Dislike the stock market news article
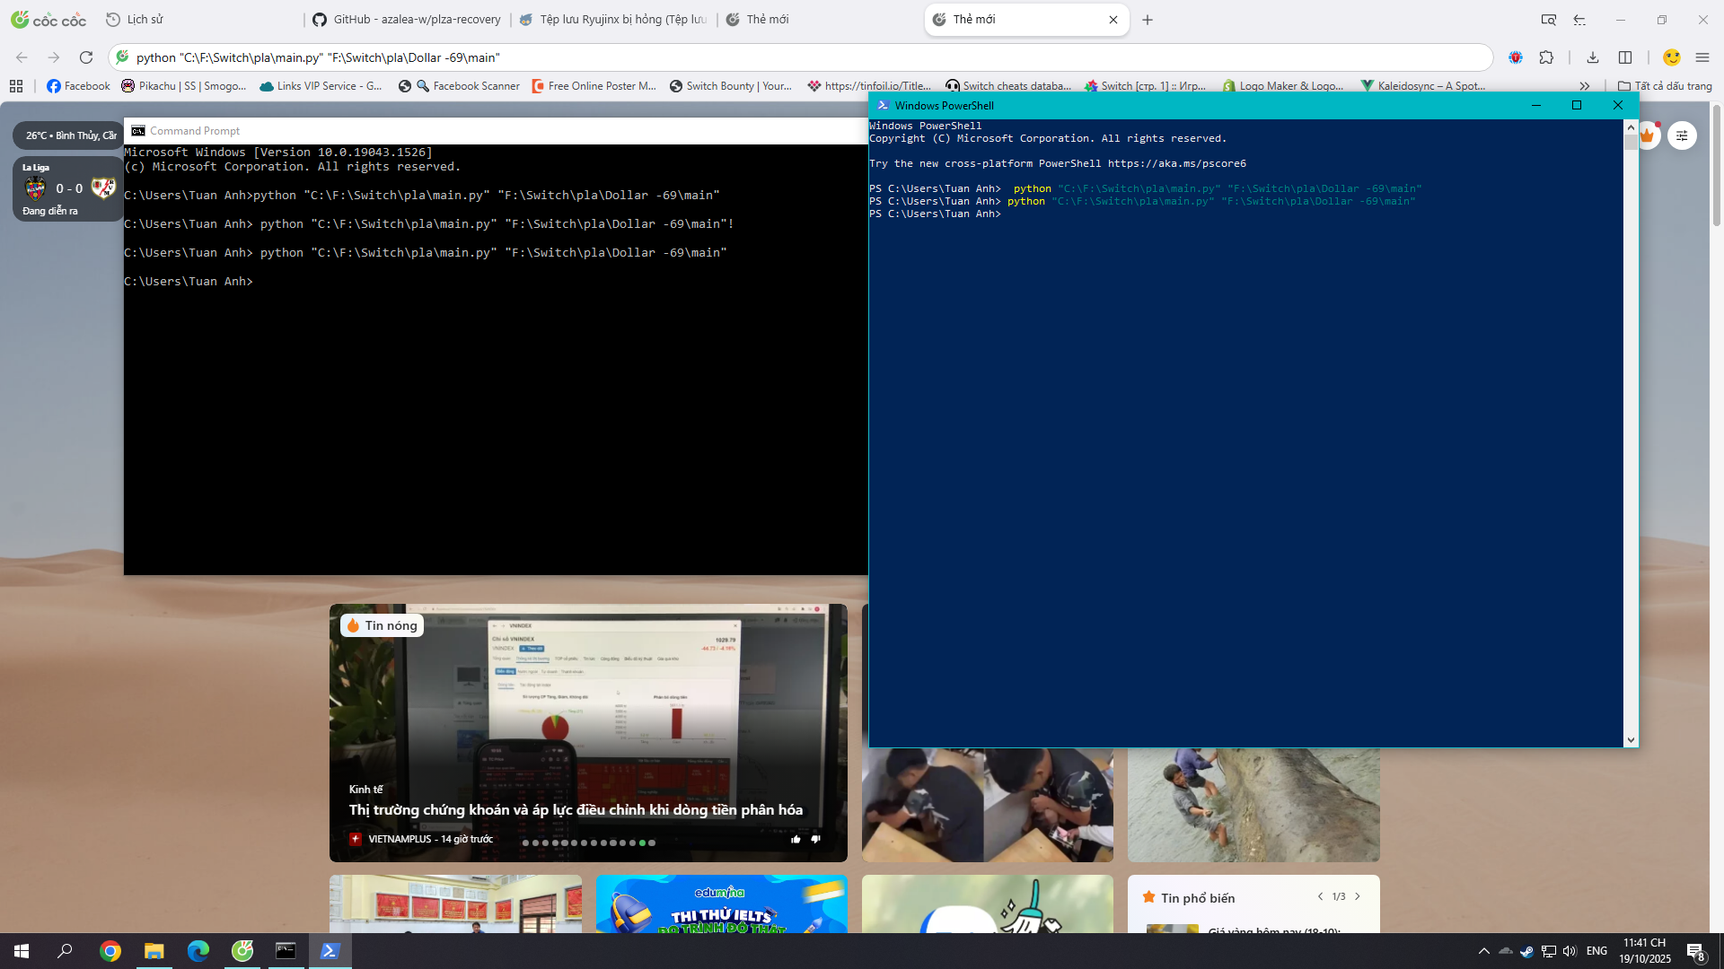The height and width of the screenshot is (969, 1724). [x=815, y=840]
